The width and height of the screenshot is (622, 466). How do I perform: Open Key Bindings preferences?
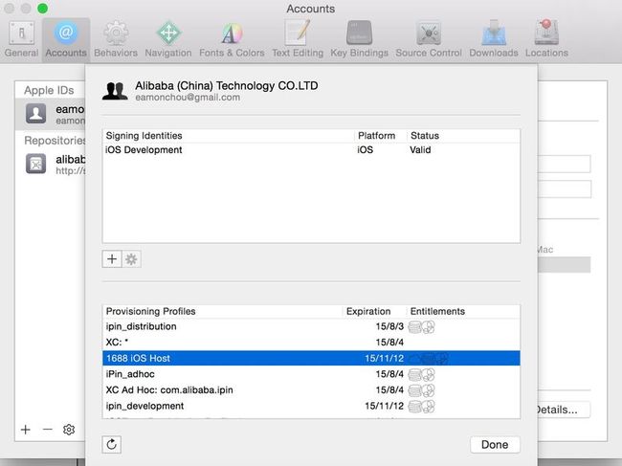tap(360, 39)
